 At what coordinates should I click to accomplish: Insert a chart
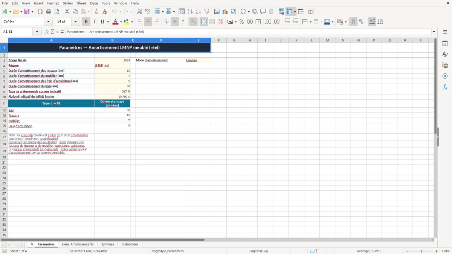point(225,12)
